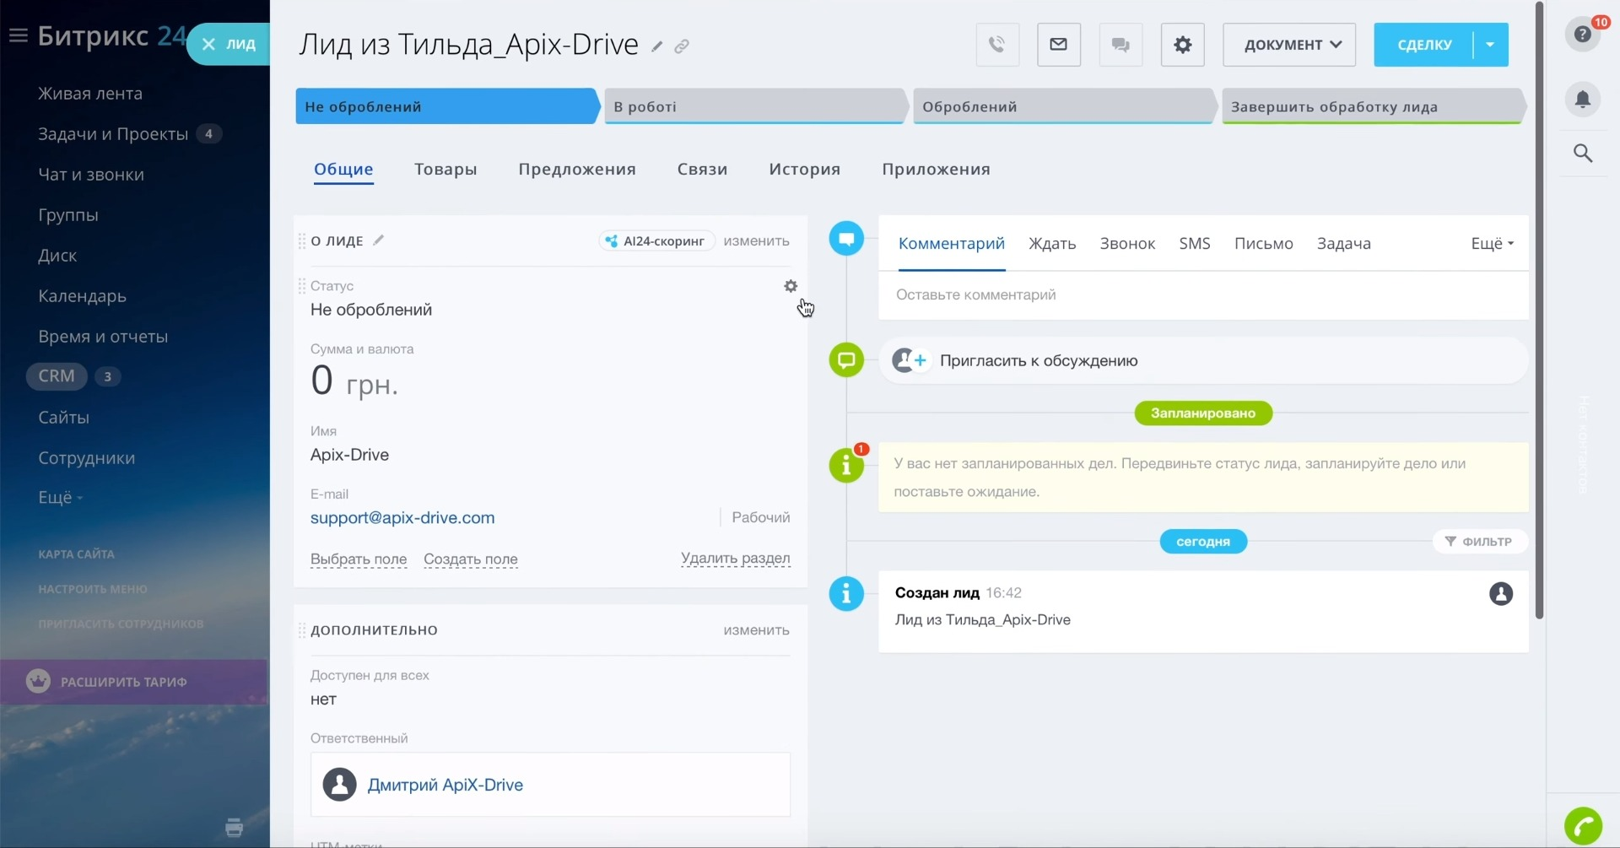Switch to the Предложения tab
This screenshot has height=848, width=1620.
tap(577, 169)
